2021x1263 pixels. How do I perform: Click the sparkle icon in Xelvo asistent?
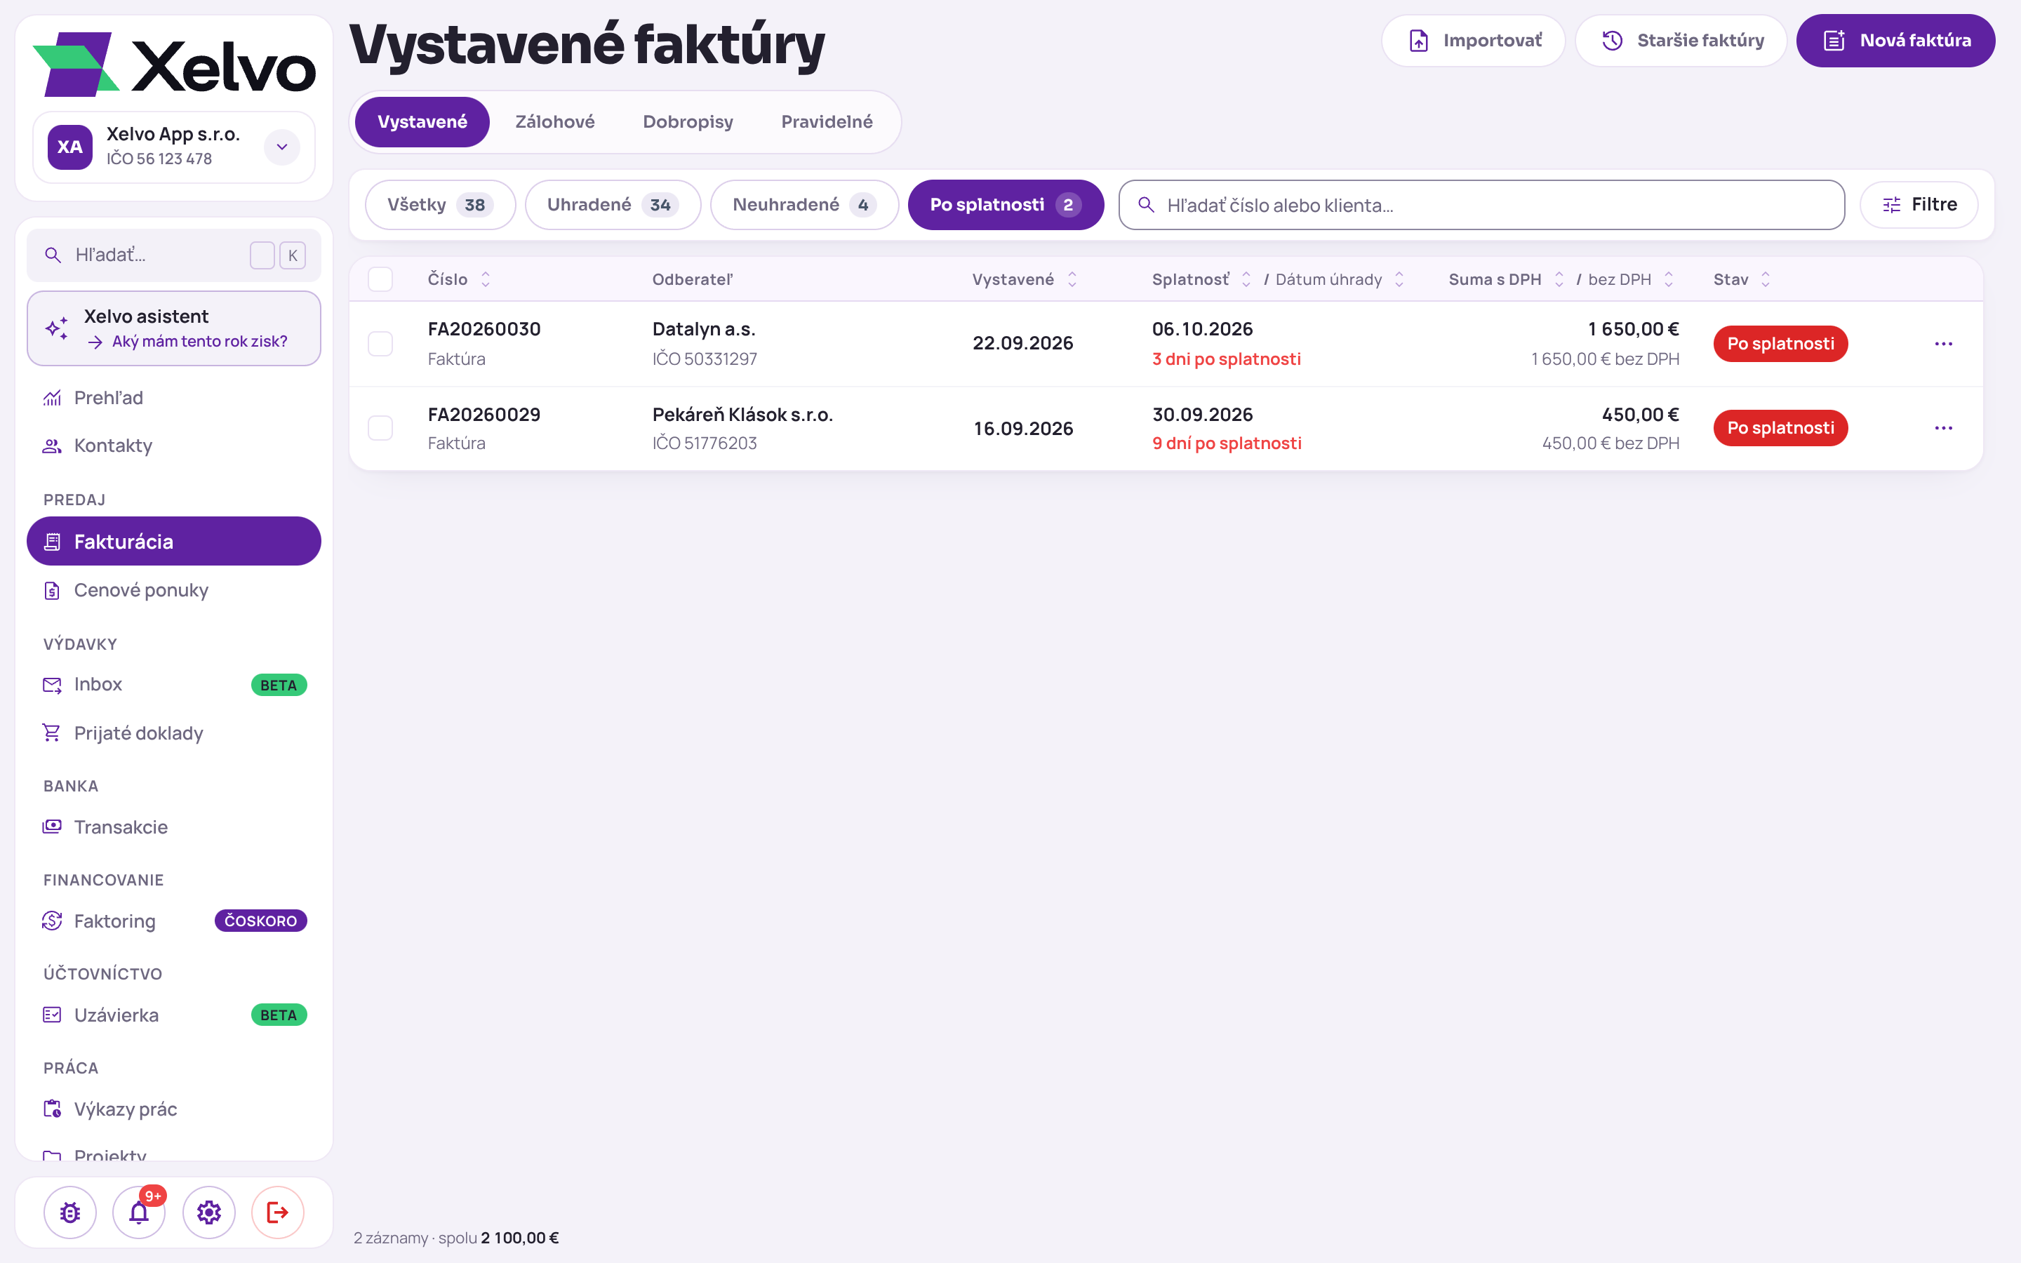(57, 328)
